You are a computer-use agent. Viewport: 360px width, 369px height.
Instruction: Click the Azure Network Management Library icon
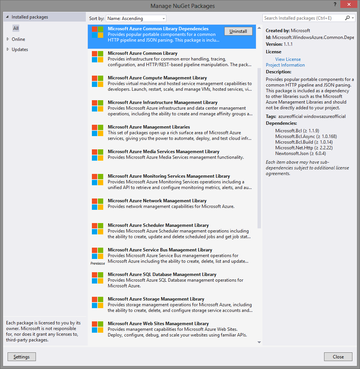pyautogui.click(x=98, y=204)
